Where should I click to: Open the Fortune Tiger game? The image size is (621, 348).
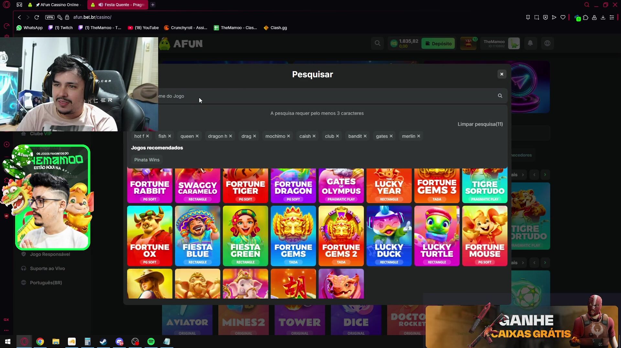click(x=245, y=186)
